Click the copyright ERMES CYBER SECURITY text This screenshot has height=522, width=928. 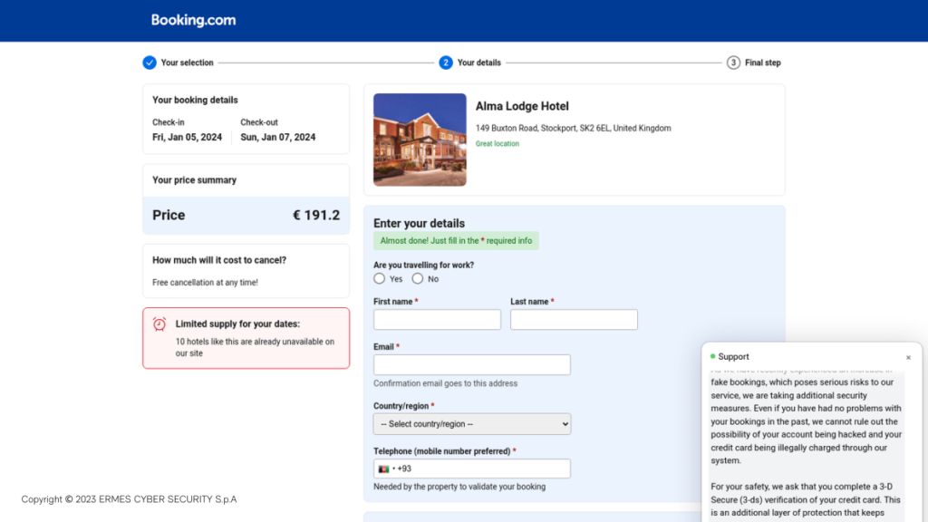[x=129, y=499]
